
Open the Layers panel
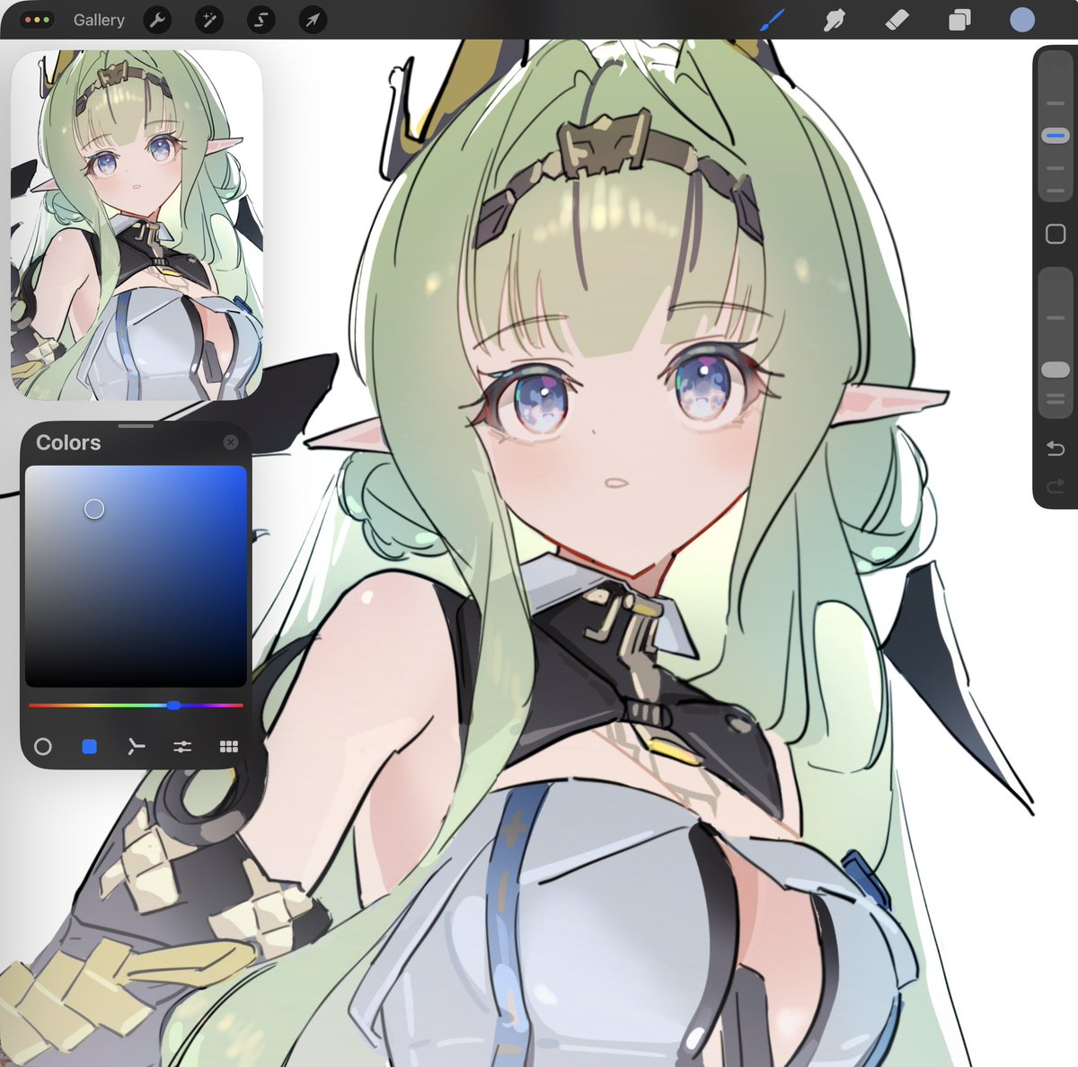[x=958, y=20]
